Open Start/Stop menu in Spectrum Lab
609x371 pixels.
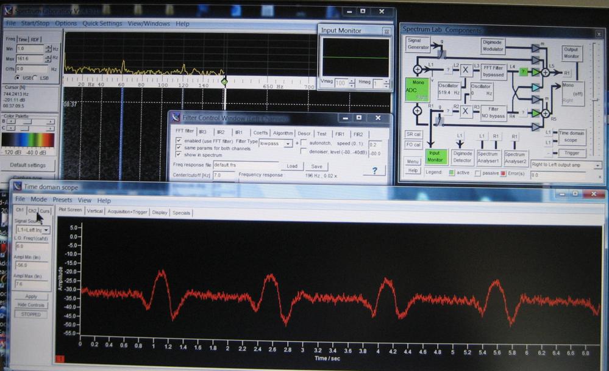pyautogui.click(x=35, y=23)
